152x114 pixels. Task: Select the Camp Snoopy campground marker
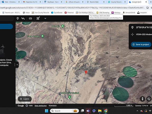[x=42, y=36]
